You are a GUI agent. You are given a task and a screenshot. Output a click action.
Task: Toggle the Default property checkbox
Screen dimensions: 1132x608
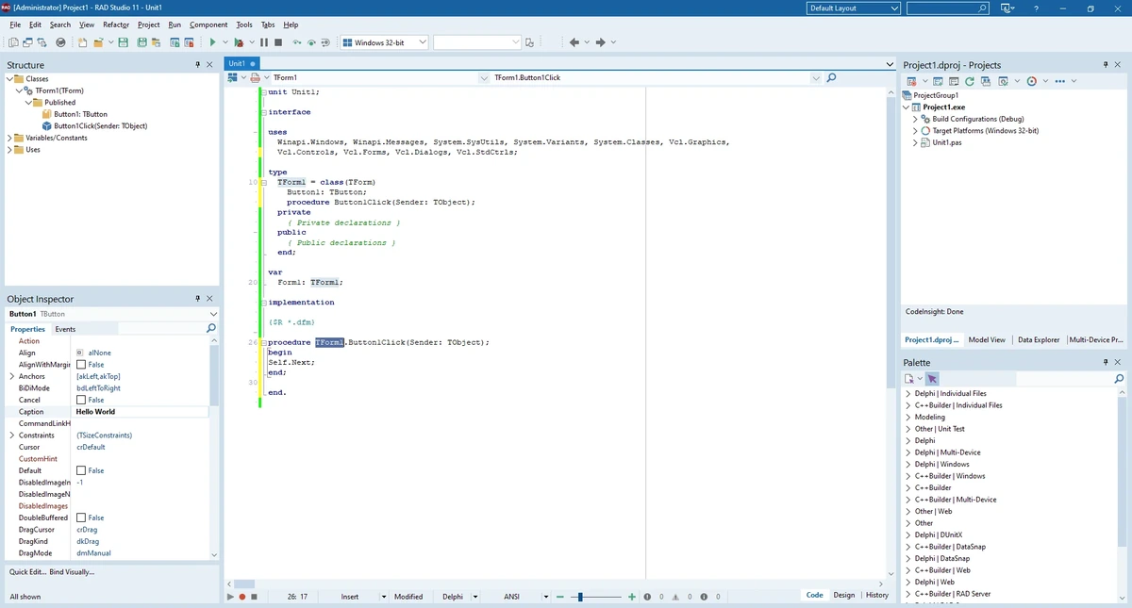click(81, 470)
